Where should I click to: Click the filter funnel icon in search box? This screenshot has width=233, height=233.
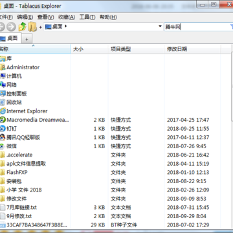click(x=232, y=27)
